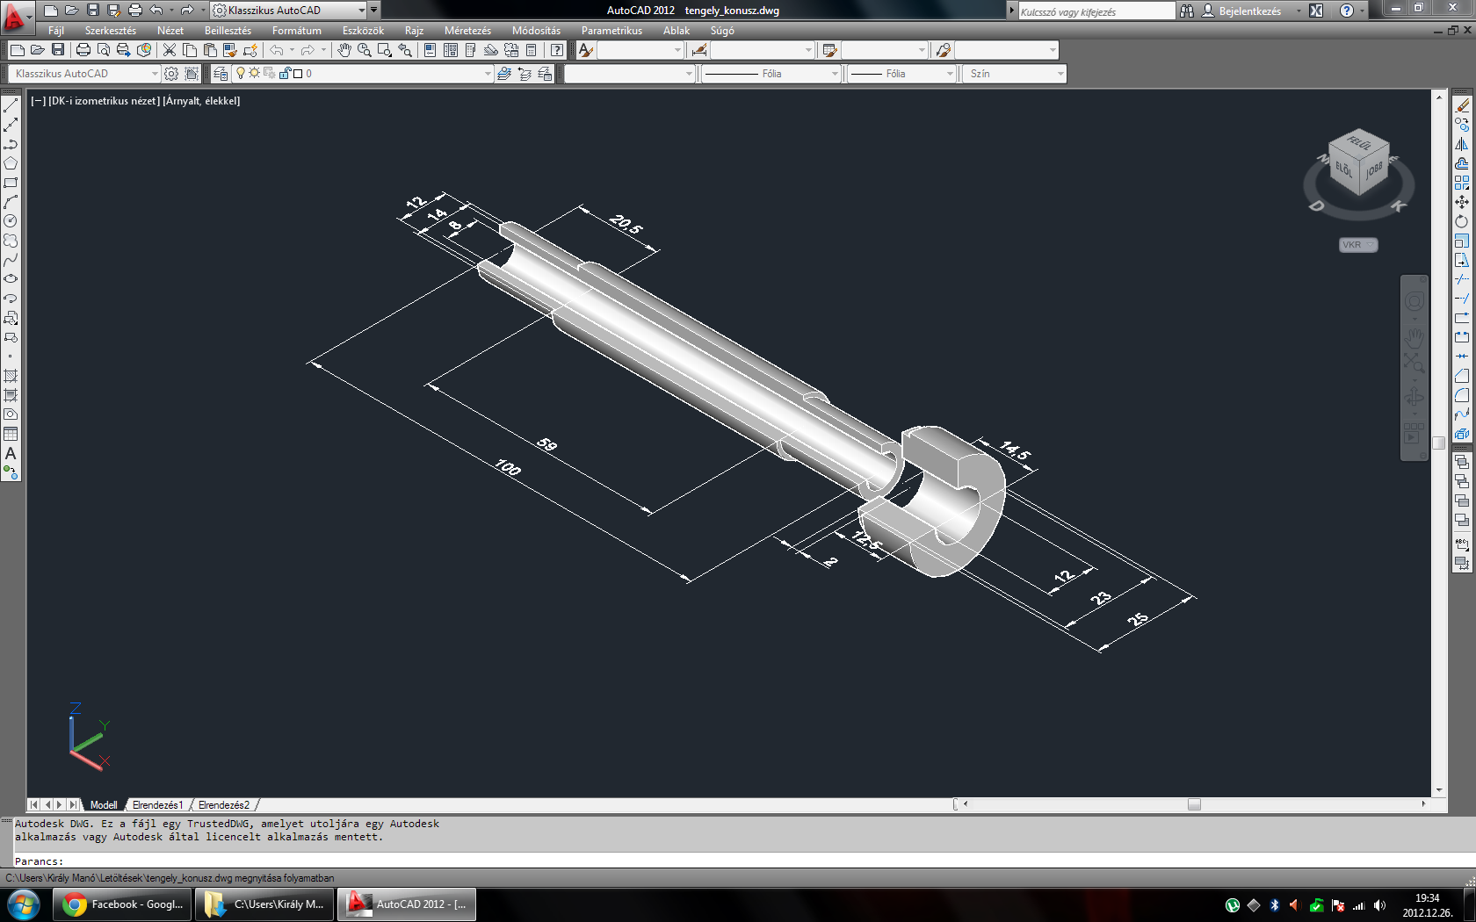Image resolution: width=1476 pixels, height=922 pixels.
Task: Click the Cut scissors icon
Action: point(170,51)
